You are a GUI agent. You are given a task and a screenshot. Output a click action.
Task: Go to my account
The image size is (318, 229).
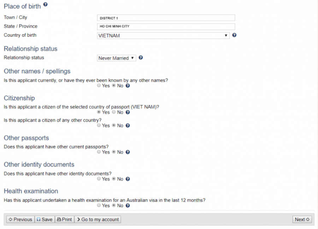(x=98, y=219)
